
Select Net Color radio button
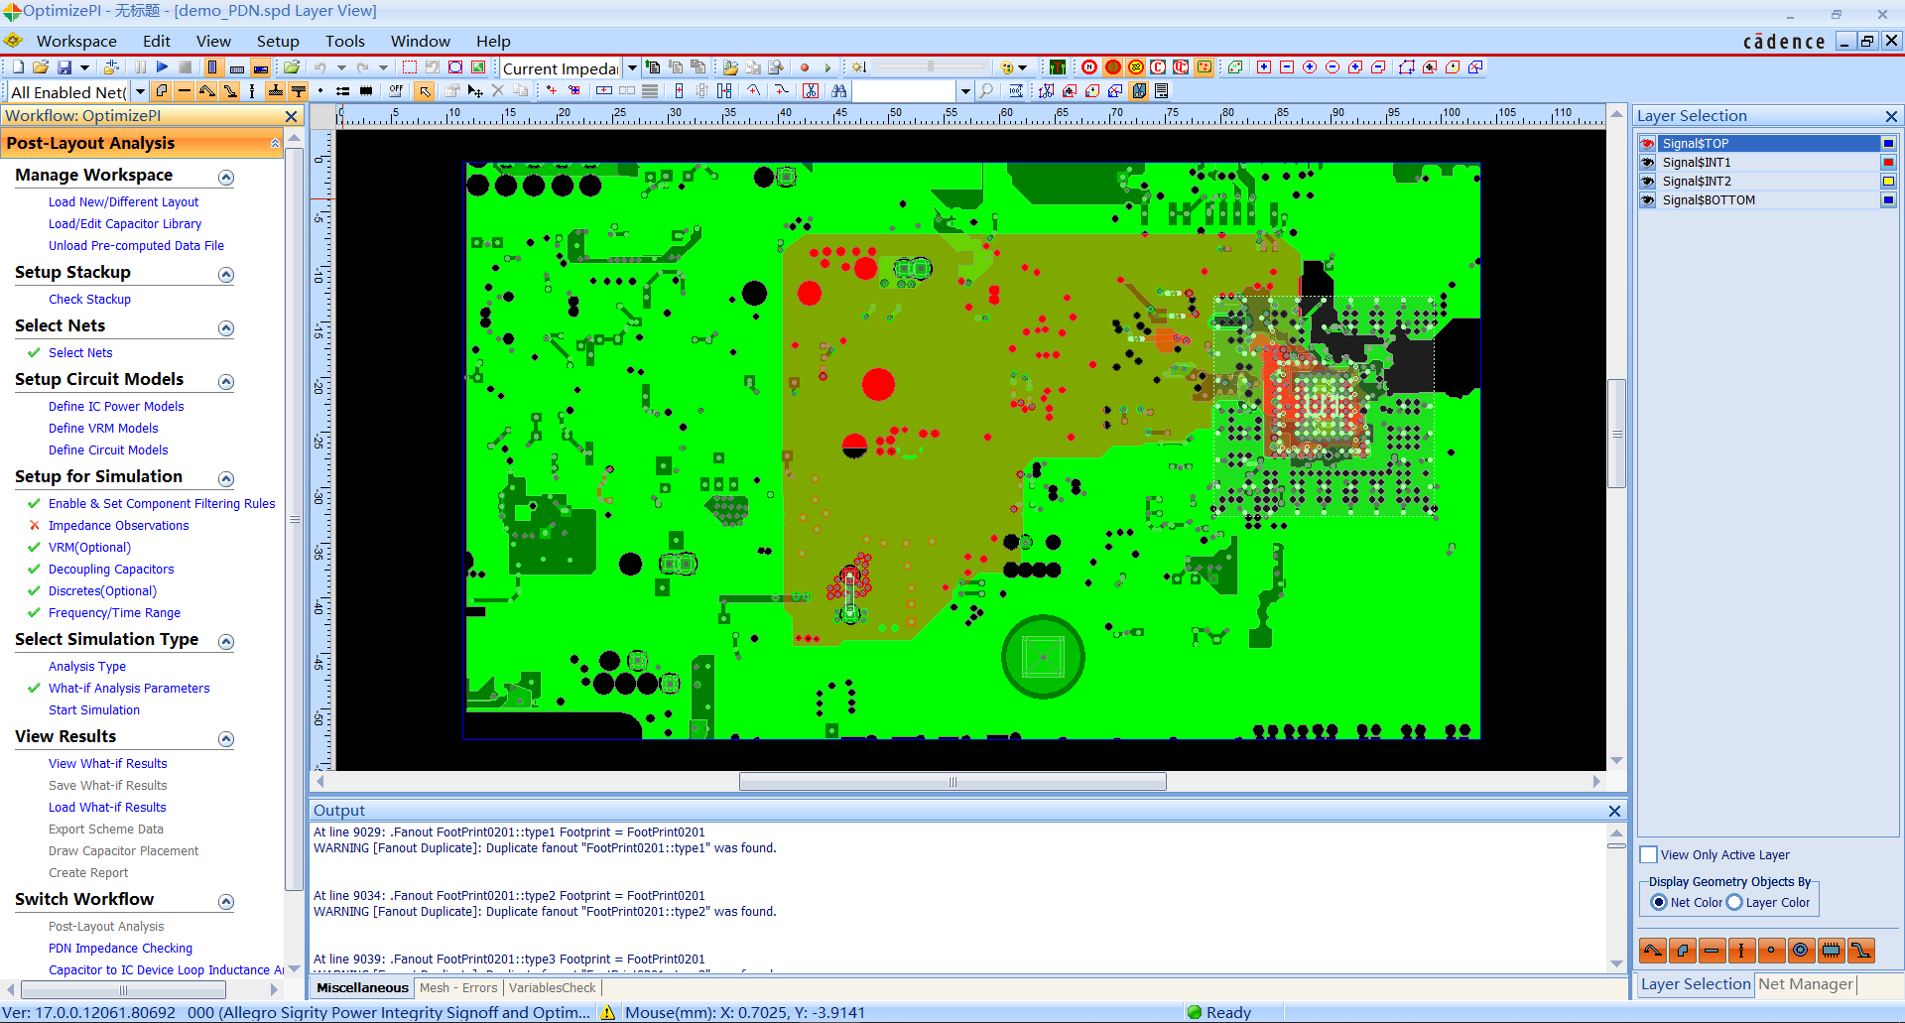1659,903
